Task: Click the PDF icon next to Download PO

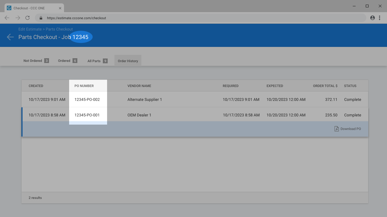Action: click(x=337, y=129)
